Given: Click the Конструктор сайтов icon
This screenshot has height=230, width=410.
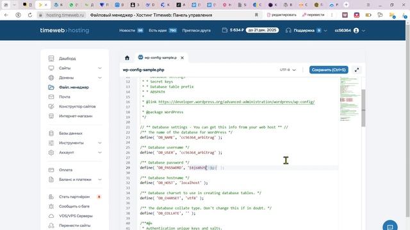Looking at the screenshot, I should coord(51,107).
